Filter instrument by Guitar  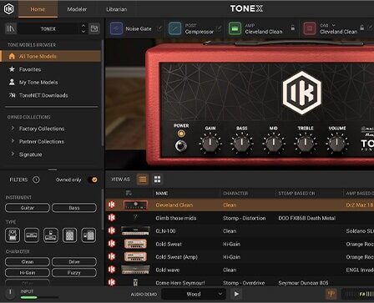pyautogui.click(x=28, y=208)
